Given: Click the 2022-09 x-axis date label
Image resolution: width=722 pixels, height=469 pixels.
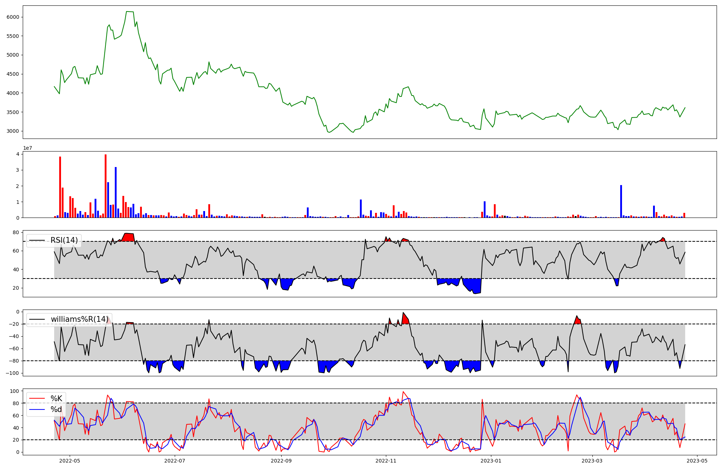Looking at the screenshot, I should pos(281,461).
